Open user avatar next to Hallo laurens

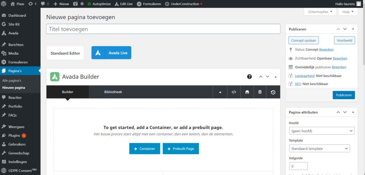pyautogui.click(x=358, y=4)
